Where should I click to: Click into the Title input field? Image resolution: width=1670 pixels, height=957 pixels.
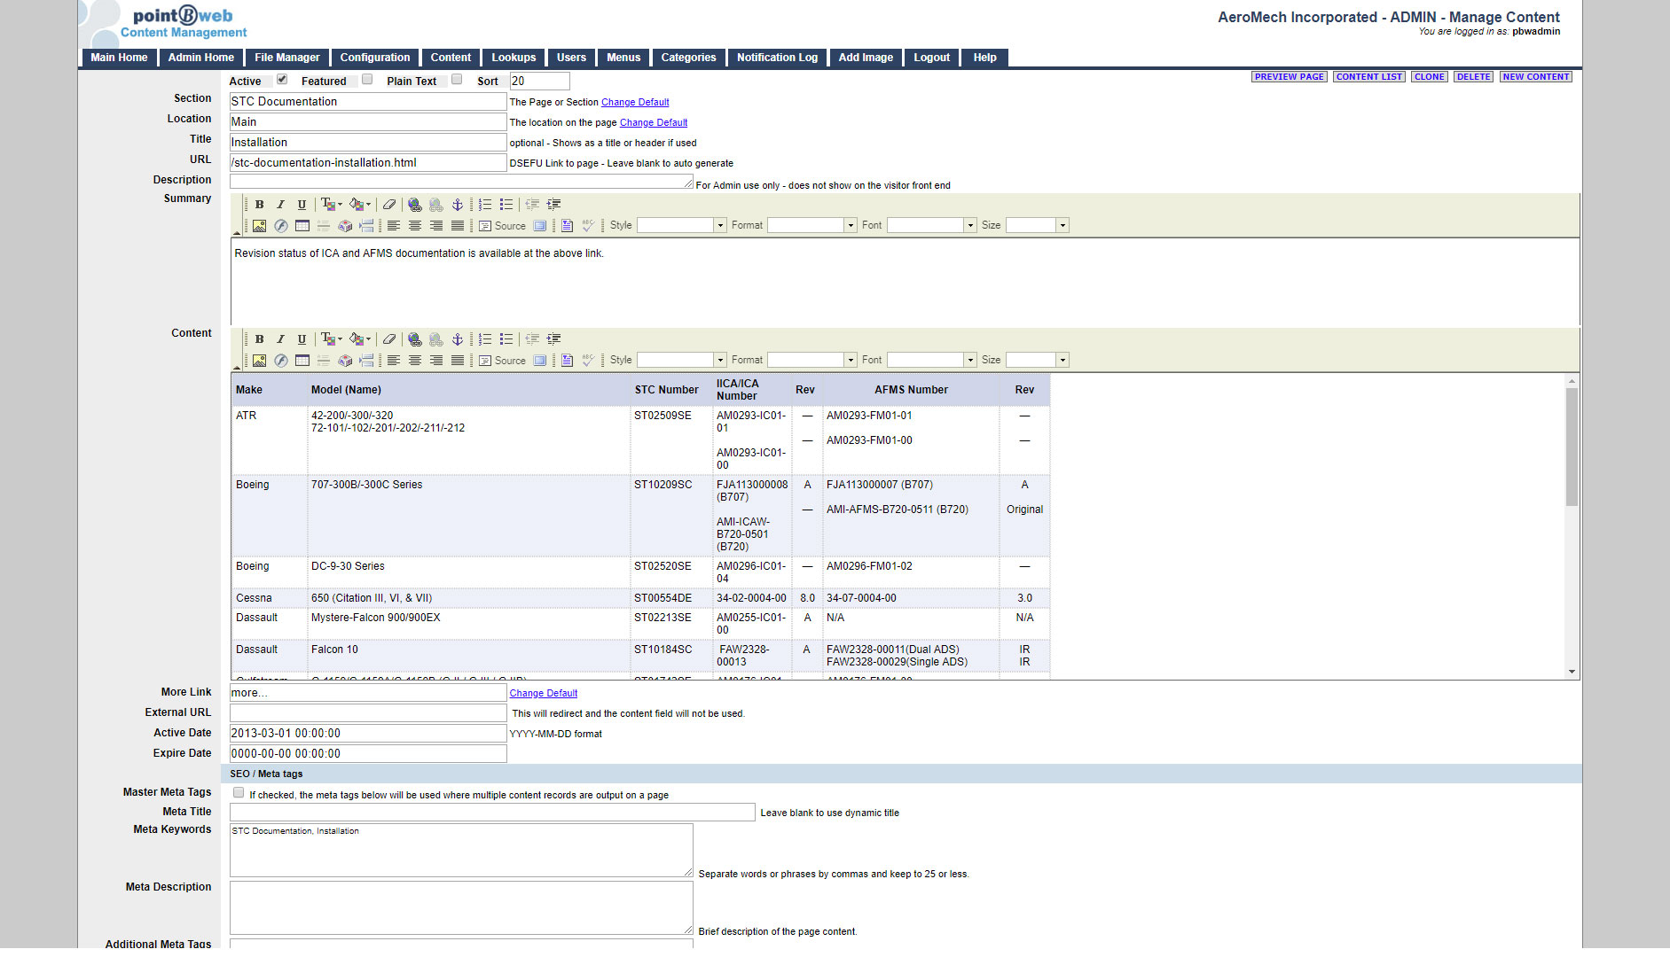click(x=368, y=143)
